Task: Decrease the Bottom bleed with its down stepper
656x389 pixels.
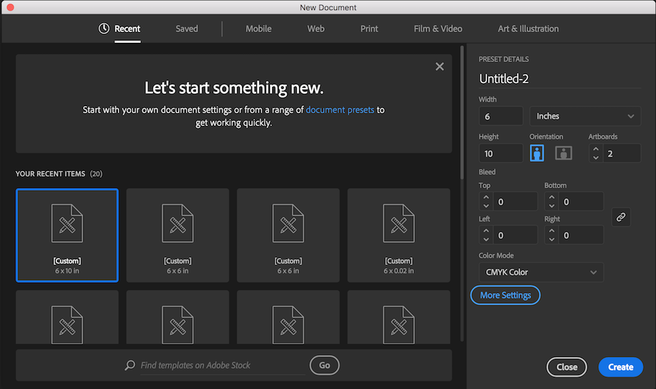Action: 552,205
